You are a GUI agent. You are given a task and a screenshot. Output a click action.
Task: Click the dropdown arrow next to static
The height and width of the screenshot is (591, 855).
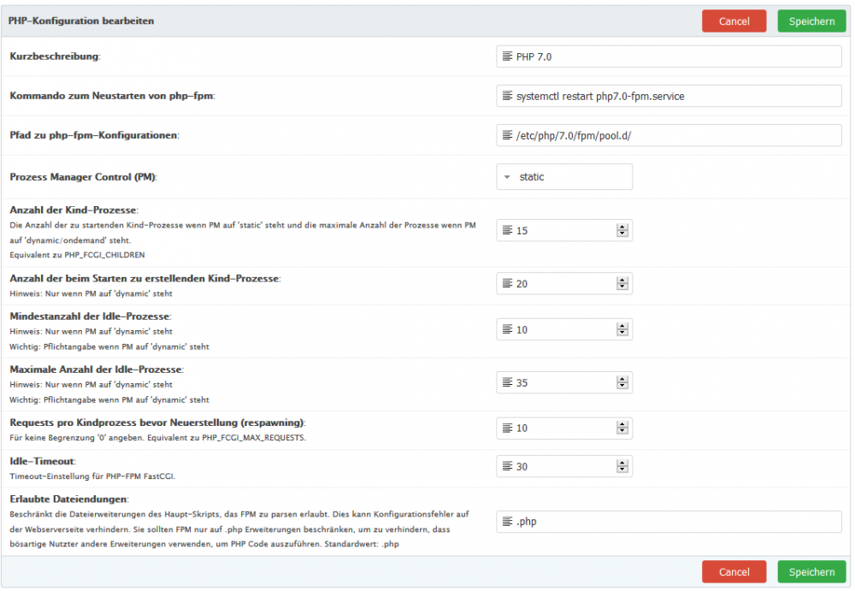pos(506,176)
